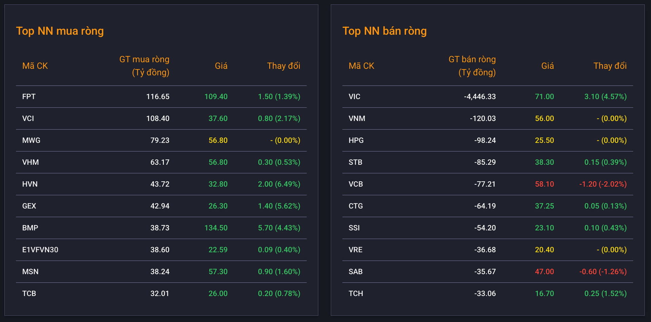
Task: Click 'Thay đổi' header in net buy table
Action: 284,66
